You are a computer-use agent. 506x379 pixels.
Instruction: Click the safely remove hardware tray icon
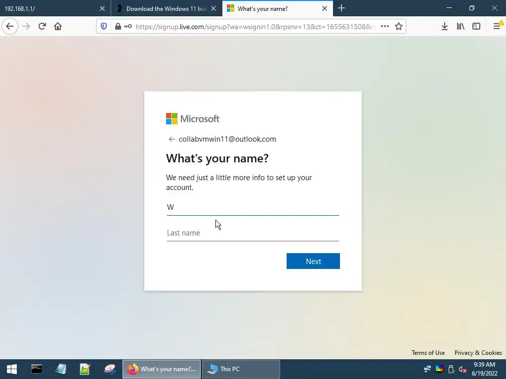pyautogui.click(x=451, y=369)
